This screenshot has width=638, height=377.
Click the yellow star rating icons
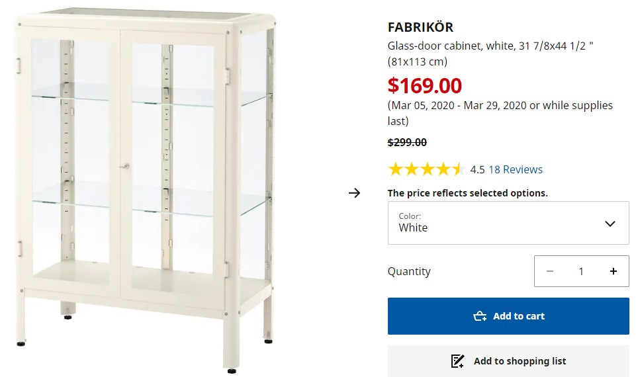(x=426, y=169)
